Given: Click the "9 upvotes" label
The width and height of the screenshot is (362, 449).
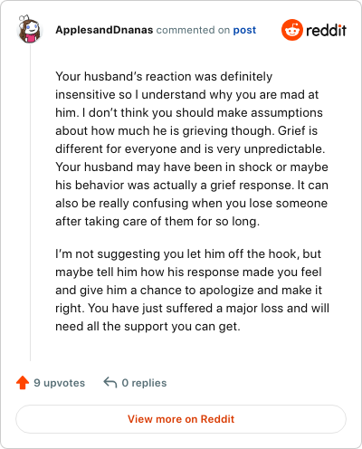Looking at the screenshot, I should click(60, 383).
